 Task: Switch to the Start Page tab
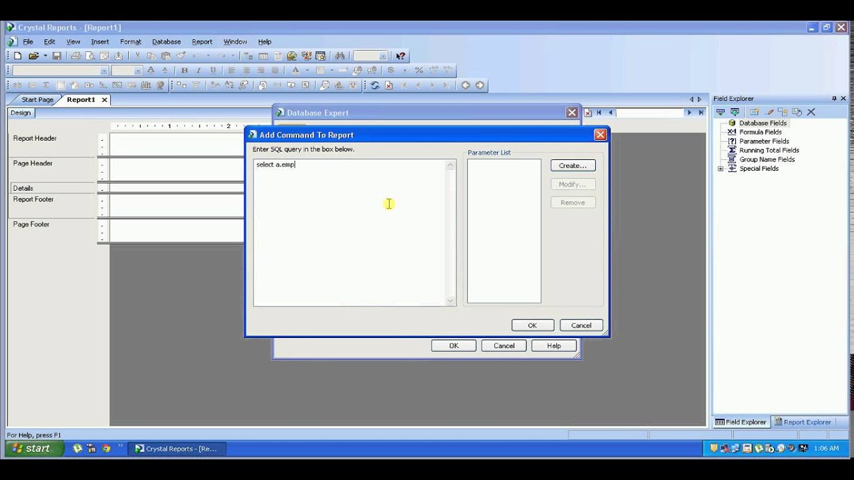click(37, 99)
